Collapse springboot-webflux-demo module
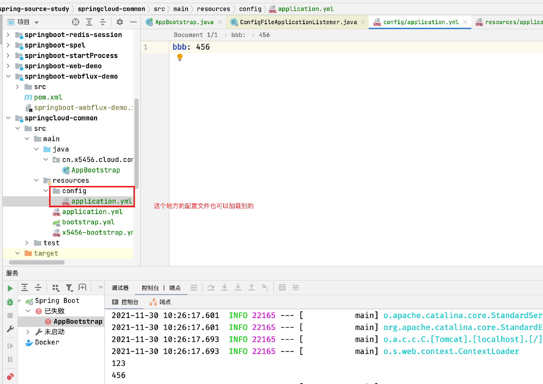The width and height of the screenshot is (543, 384). 8,76
